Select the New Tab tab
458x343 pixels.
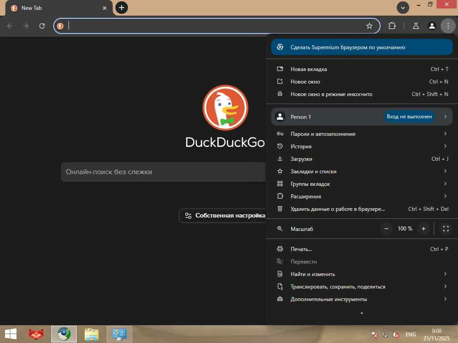[59, 8]
